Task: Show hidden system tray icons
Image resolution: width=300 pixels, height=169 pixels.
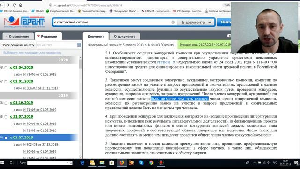Action: [255, 163]
